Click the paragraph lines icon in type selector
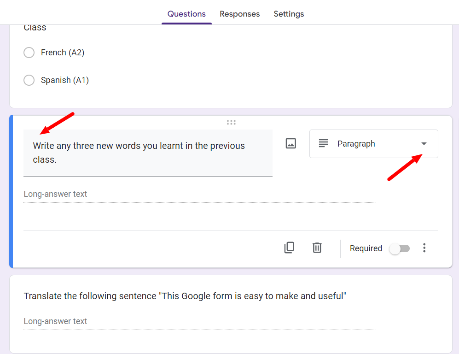The height and width of the screenshot is (354, 459). pos(324,144)
